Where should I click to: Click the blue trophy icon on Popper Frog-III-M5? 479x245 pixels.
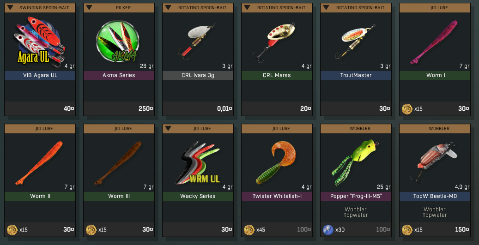(x=328, y=230)
